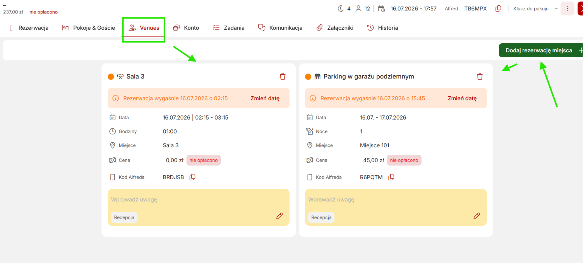This screenshot has height=263, width=583.
Task: Select Recepcja tag on Sala 3 card
Action: pos(124,217)
